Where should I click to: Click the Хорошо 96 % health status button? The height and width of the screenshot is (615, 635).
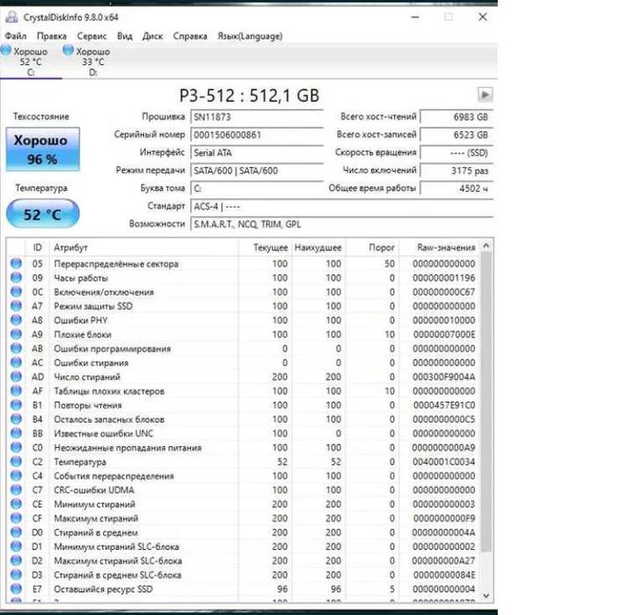[x=42, y=149]
